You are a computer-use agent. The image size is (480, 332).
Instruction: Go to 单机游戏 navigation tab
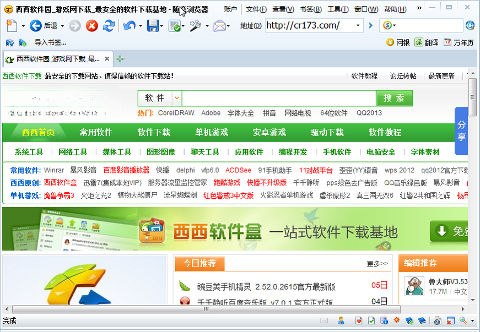pos(212,132)
